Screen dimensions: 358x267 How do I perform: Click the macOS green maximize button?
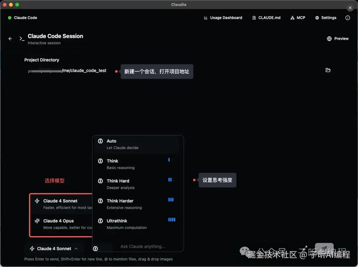click(17, 5)
